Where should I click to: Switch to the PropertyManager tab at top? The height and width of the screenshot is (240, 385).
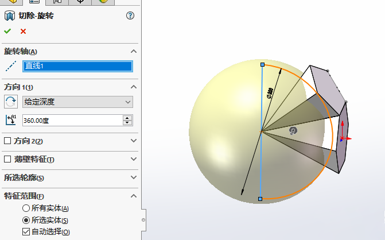34,2
